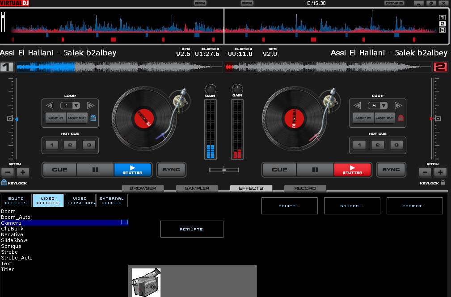
Task: Trigger hot cue 1 on left deck
Action: 52,145
